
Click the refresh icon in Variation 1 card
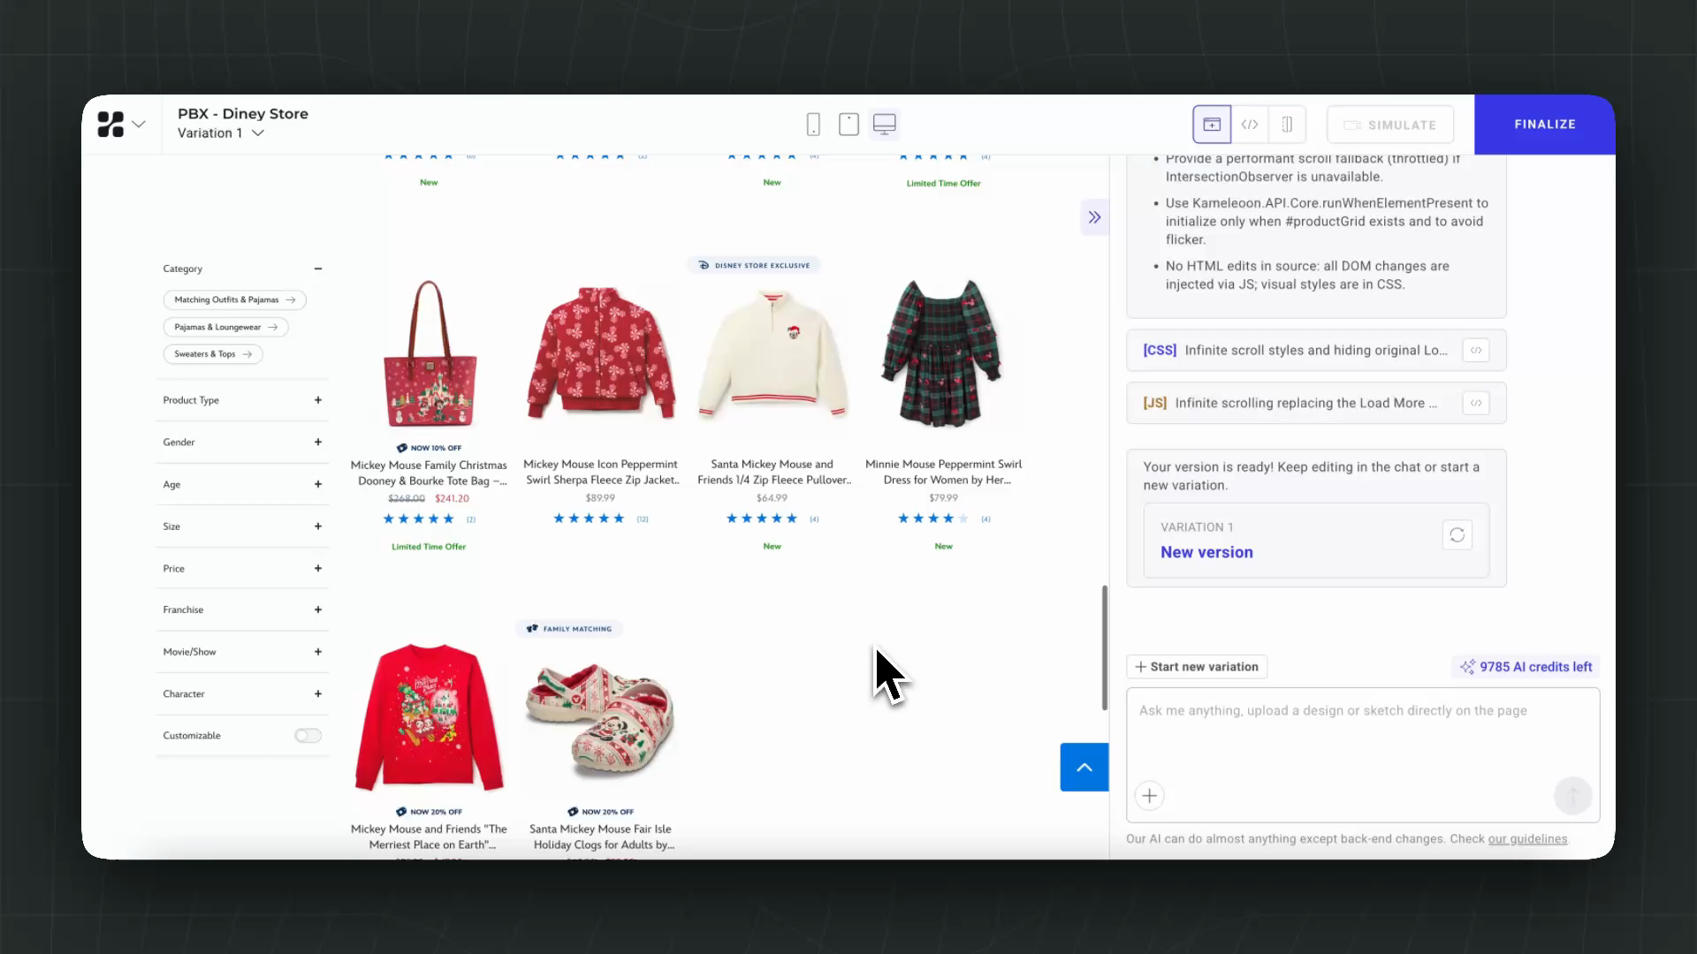tap(1457, 535)
